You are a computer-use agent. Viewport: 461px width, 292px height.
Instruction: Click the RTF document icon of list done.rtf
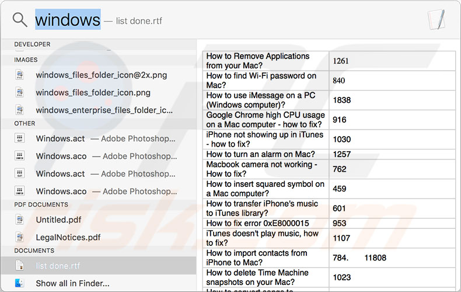[20, 266]
